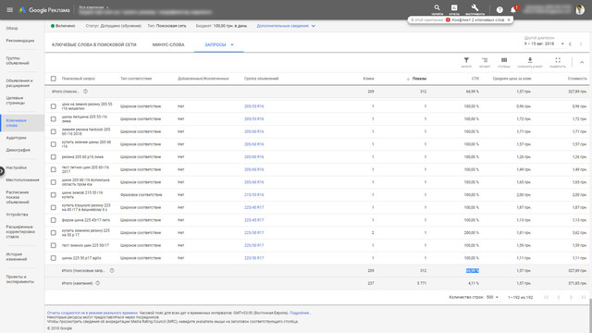Open the Tools wrench icon
Image resolution: width=592 pixels, height=333 pixels.
(475, 8)
